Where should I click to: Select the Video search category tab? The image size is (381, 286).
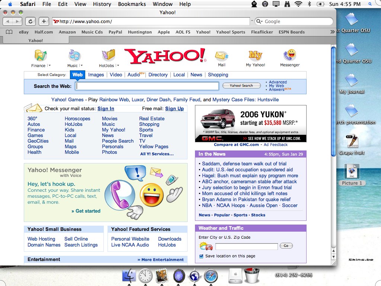coord(116,74)
